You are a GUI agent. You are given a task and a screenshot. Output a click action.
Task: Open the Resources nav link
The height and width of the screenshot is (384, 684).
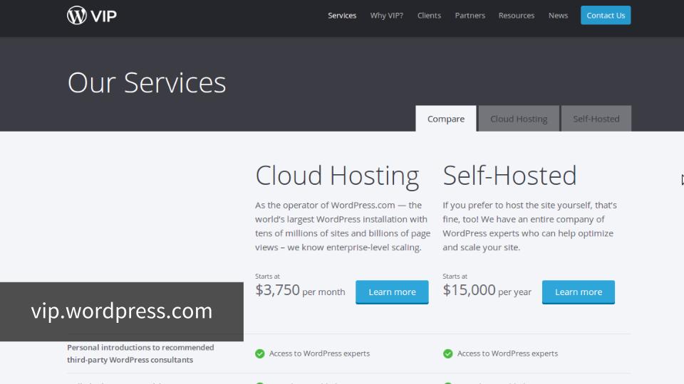tap(517, 15)
